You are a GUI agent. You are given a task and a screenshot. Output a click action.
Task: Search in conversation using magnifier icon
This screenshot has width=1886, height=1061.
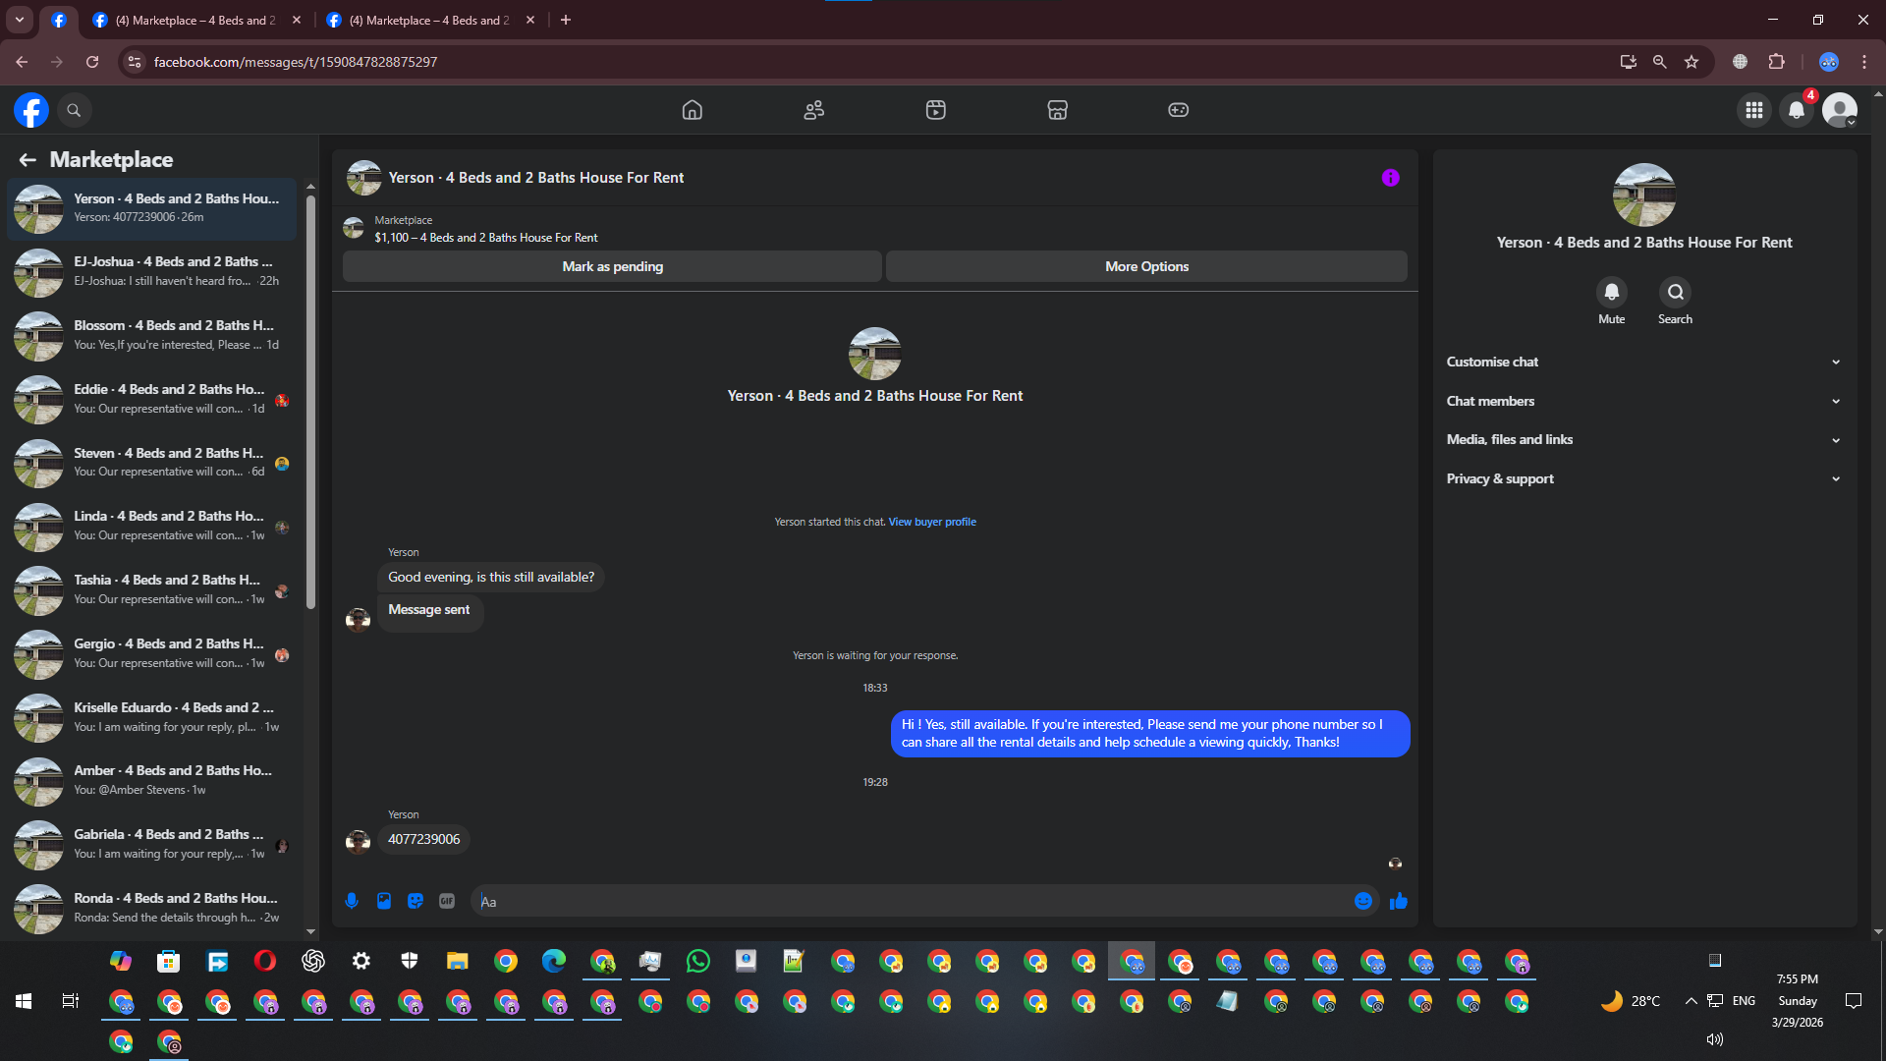coord(1676,292)
